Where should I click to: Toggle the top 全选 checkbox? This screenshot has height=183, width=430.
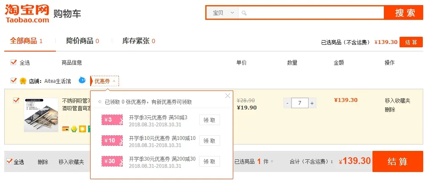pyautogui.click(x=14, y=63)
